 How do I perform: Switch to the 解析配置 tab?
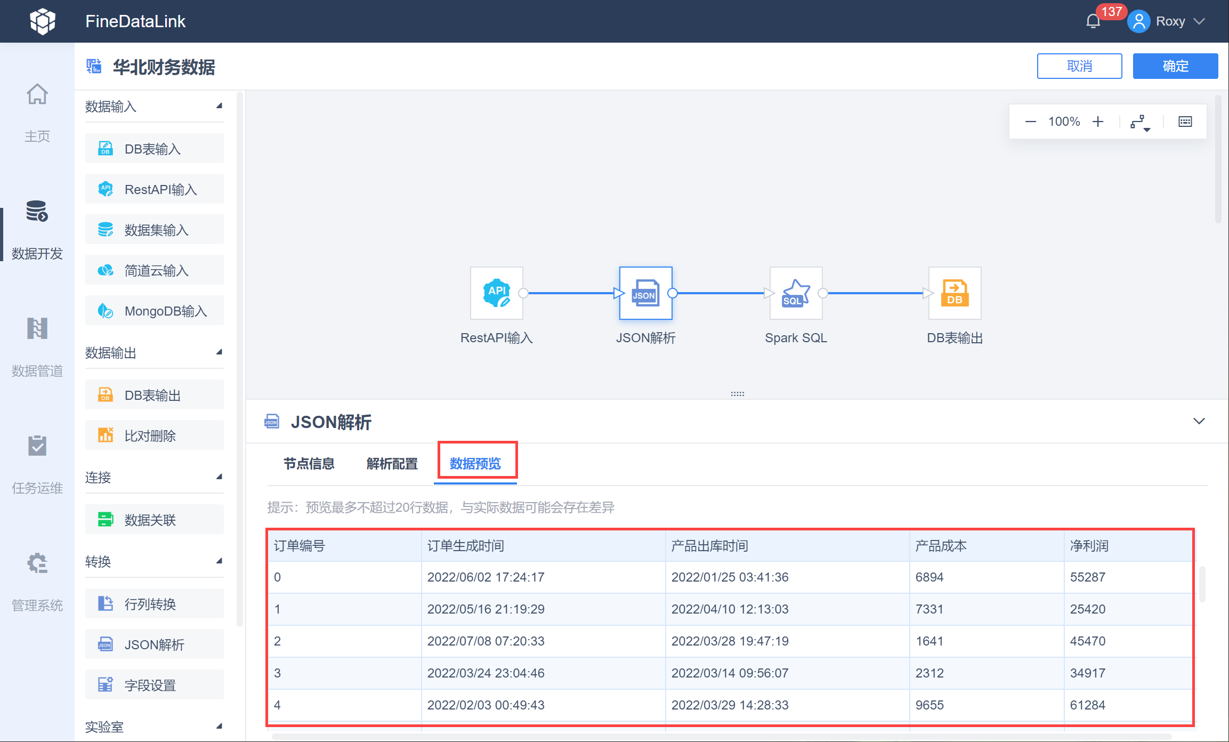392,464
